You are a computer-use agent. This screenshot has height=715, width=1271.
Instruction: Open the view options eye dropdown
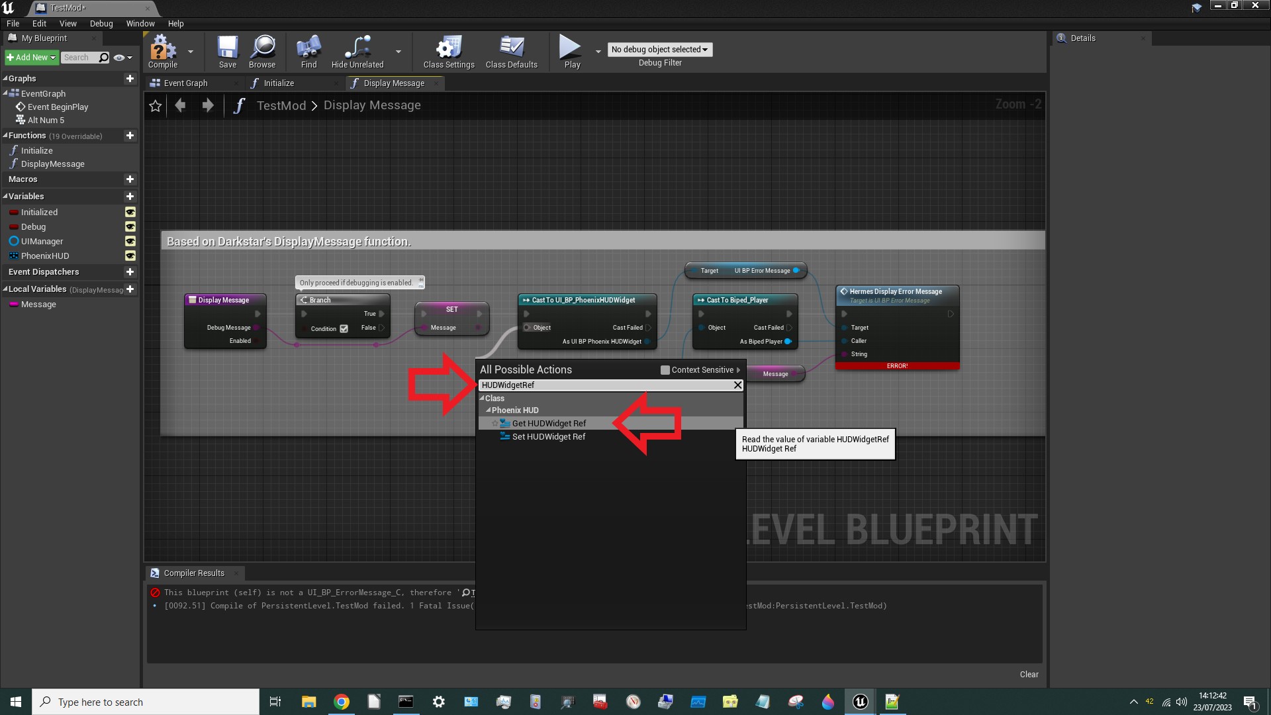tap(123, 58)
